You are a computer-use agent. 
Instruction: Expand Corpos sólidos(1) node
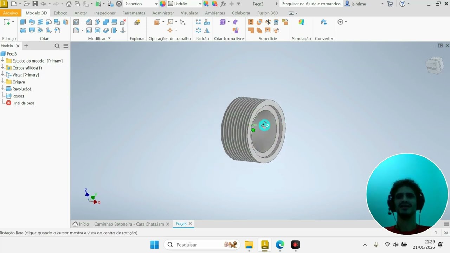tap(2, 68)
